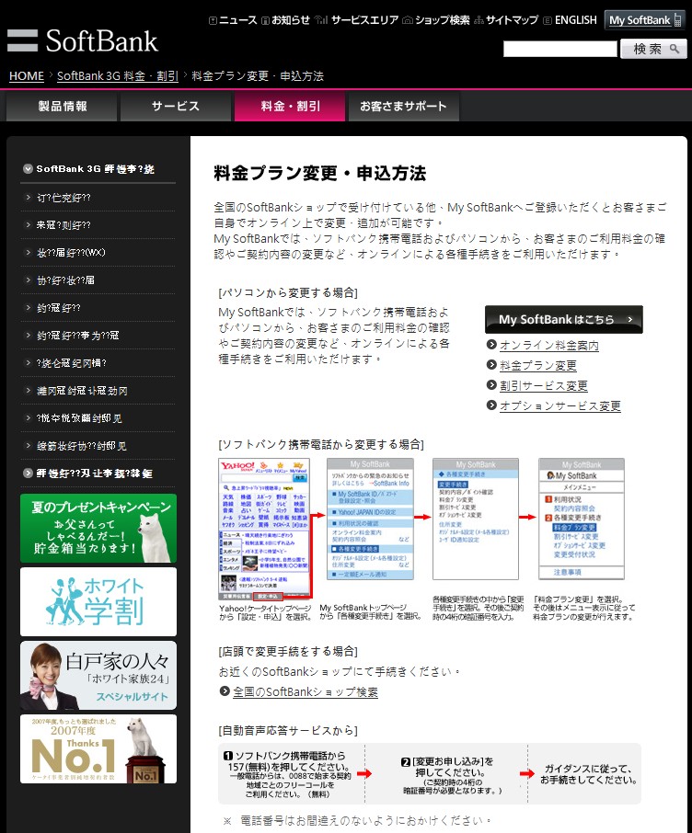Image resolution: width=692 pixels, height=833 pixels.
Task: Open オンライン料金案内 link
Action: [549, 346]
